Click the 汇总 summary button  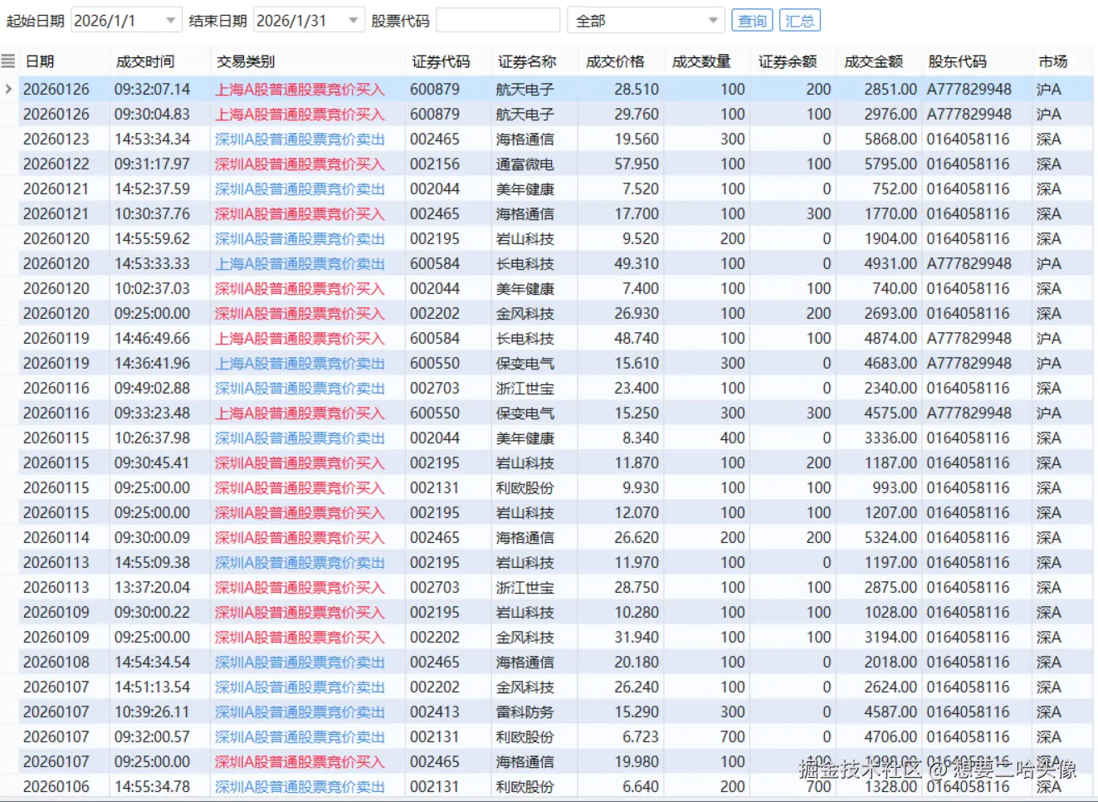pos(799,21)
